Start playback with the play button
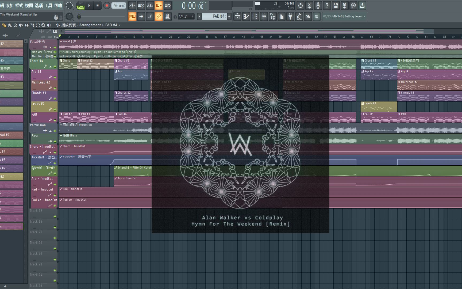 (89, 5)
